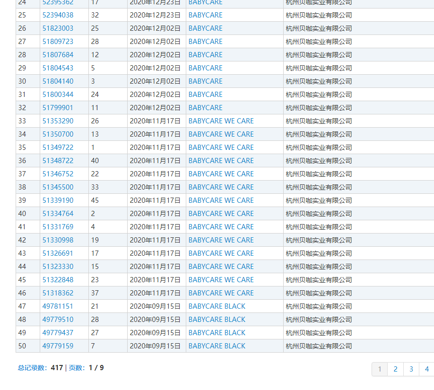Click registration number 49779159
434x390 pixels.
point(58,346)
